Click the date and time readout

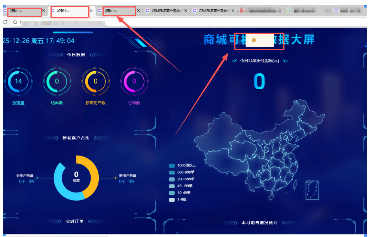[x=39, y=41]
